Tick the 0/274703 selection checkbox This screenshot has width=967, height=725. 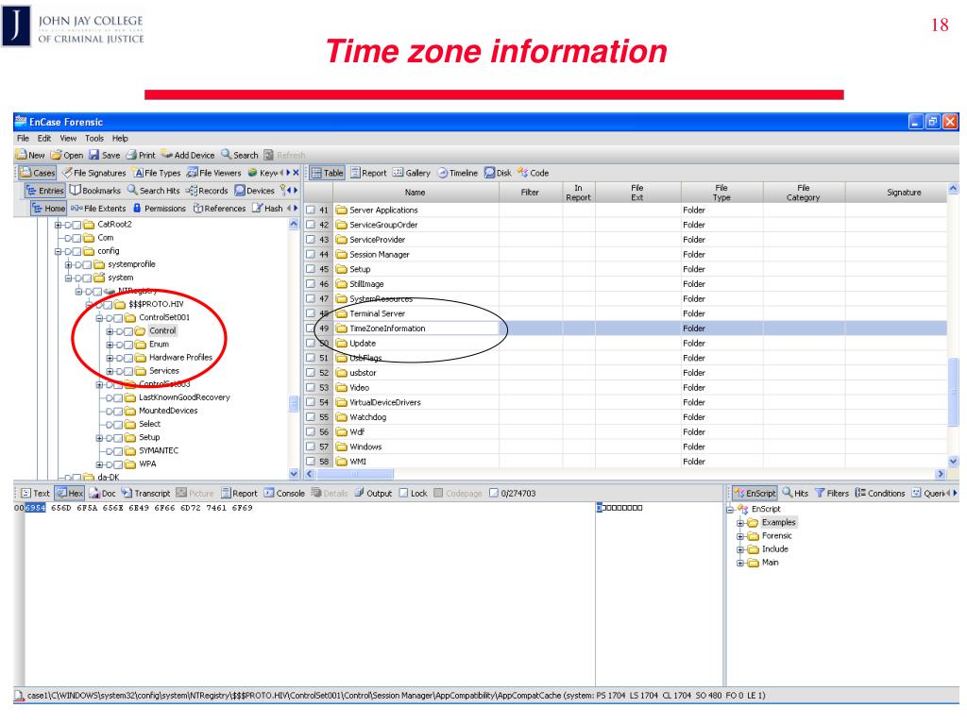[x=493, y=493]
